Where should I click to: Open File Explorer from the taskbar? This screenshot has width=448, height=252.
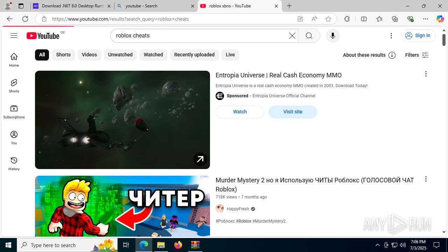point(161,245)
